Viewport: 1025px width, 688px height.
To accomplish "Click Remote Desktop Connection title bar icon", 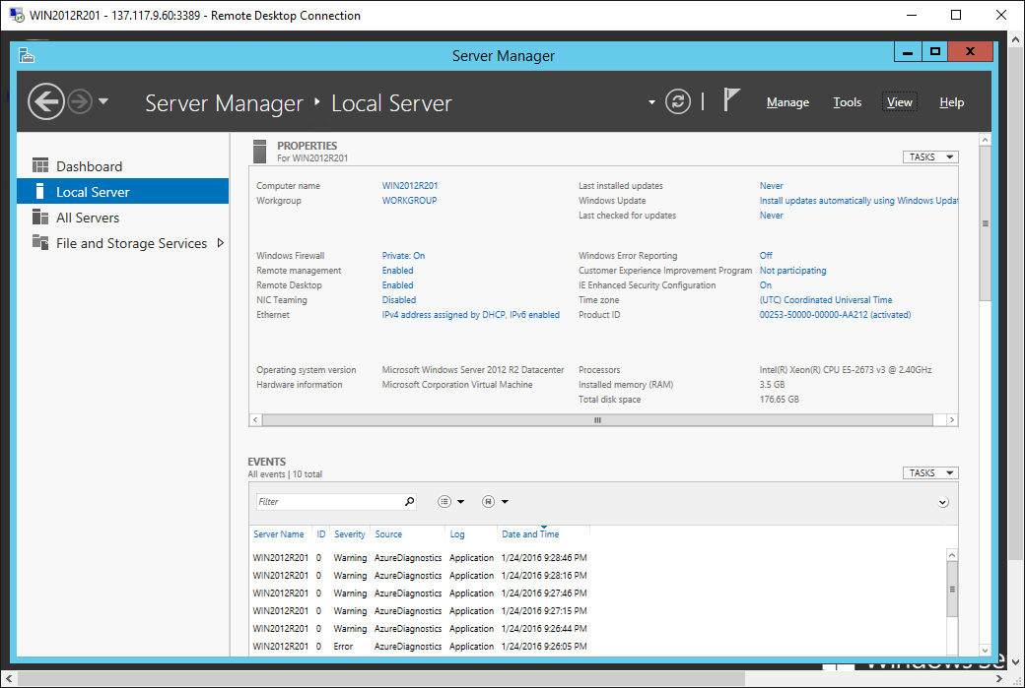I will [x=17, y=15].
